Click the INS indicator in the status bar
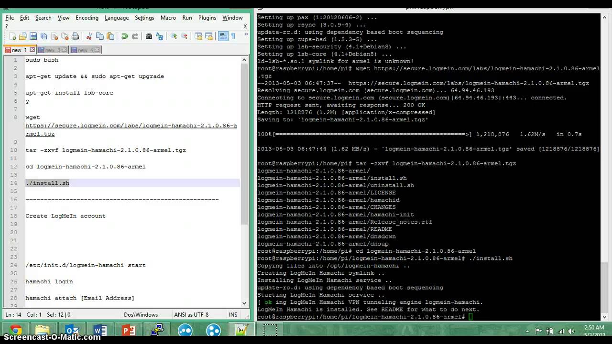 [233, 315]
